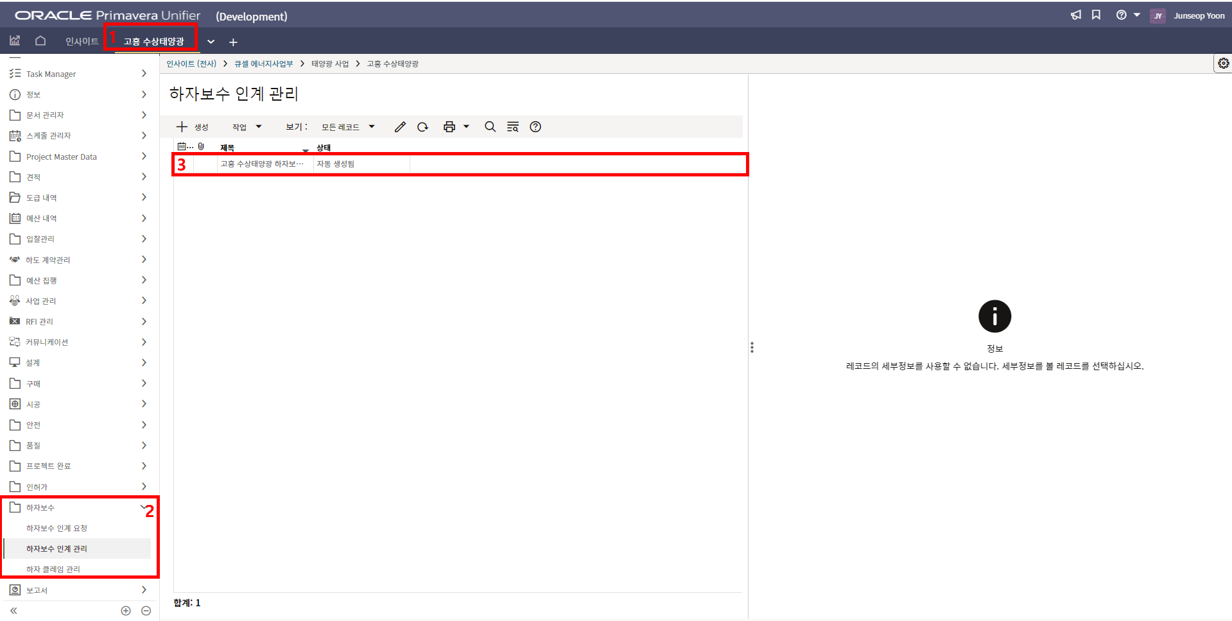Click expand-all plus icon at sidebar bottom

(126, 611)
